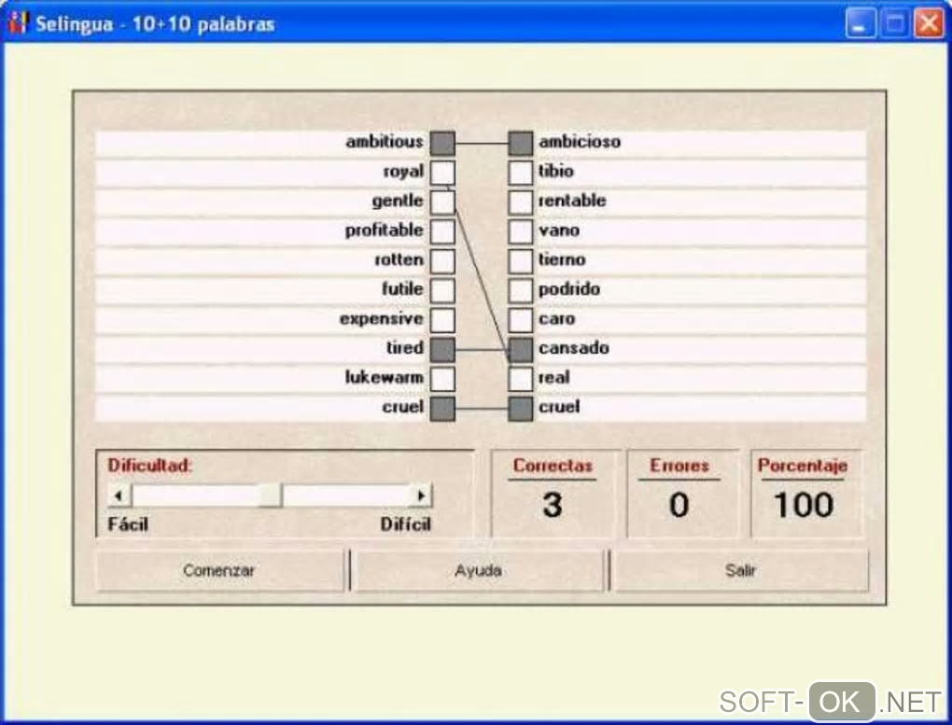Viewport: 952px width, 725px height.
Task: Click the Errores count value 0
Action: coord(679,505)
